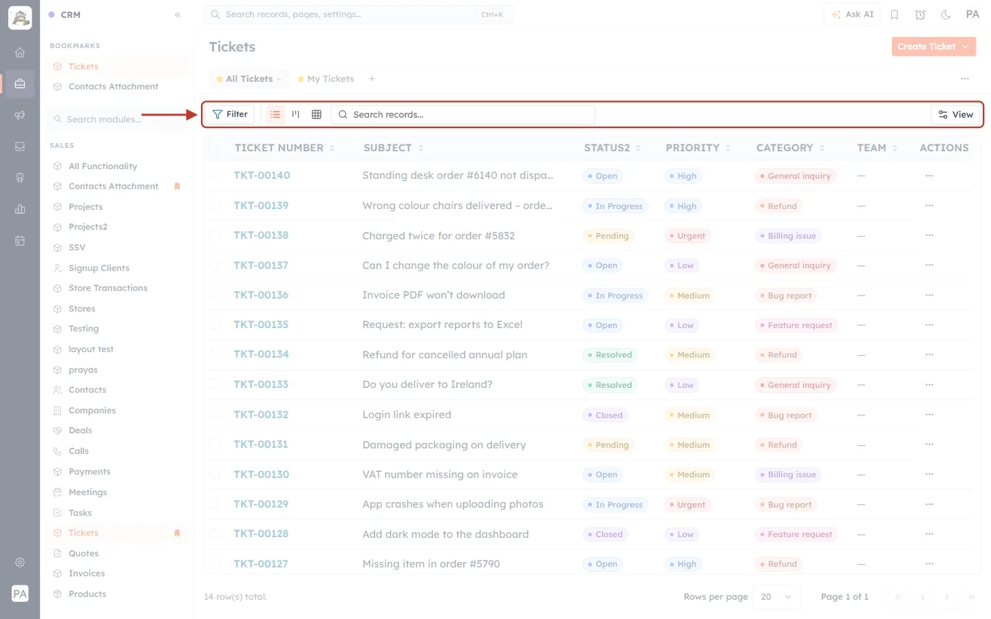The height and width of the screenshot is (619, 991).
Task: Open the settings gear in left rail
Action: (x=20, y=562)
